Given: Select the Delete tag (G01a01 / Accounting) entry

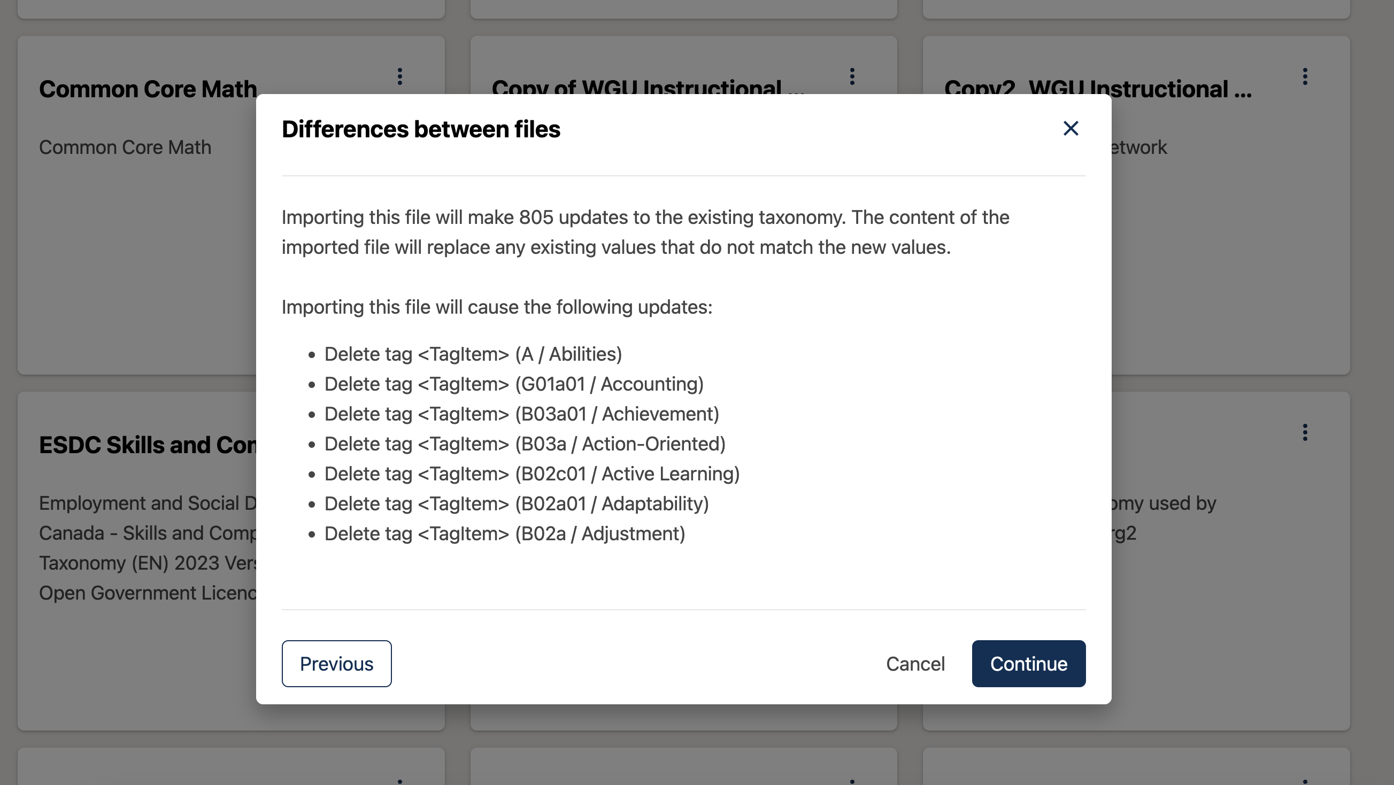Looking at the screenshot, I should point(513,384).
